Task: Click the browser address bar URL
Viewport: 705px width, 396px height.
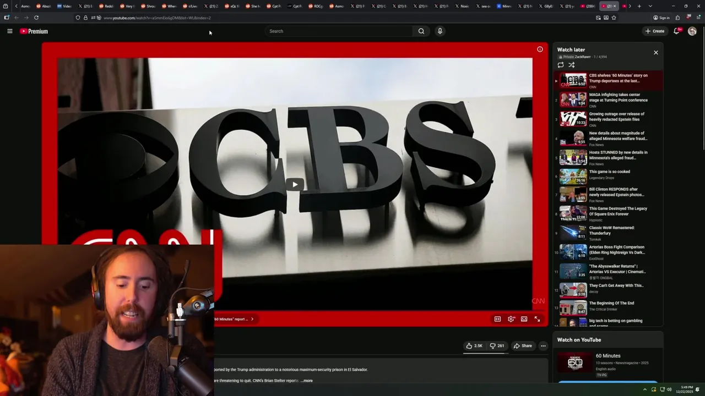Action: coord(157,18)
